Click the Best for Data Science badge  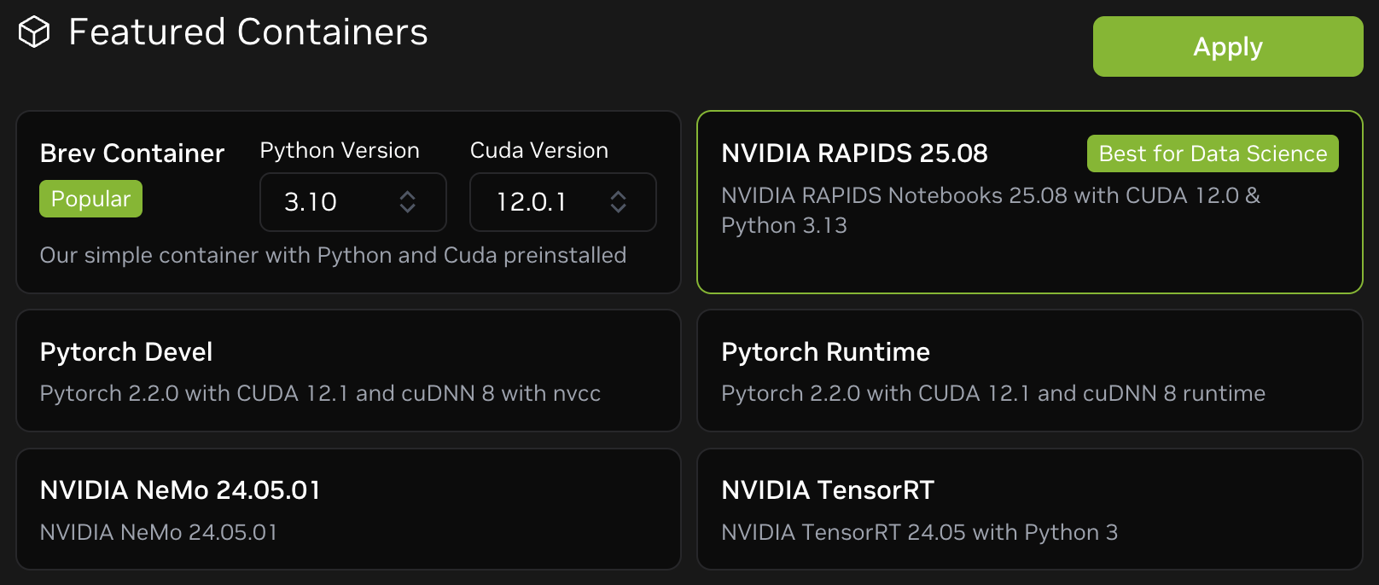(x=1212, y=153)
